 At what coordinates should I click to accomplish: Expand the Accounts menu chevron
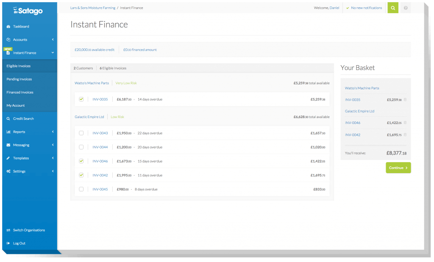(x=53, y=39)
